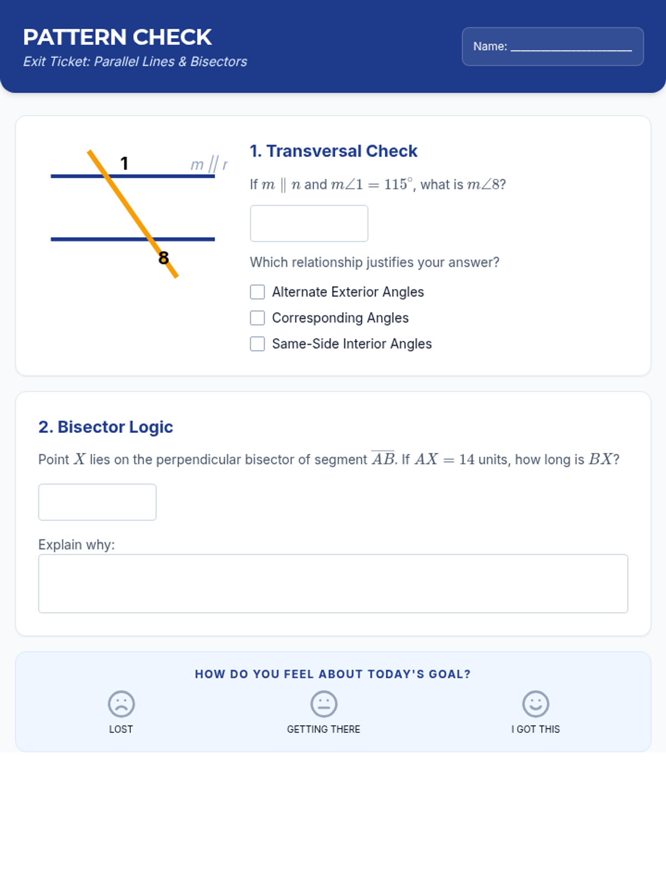Click the LOST label text
Viewport: 666px width, 889px height.
coord(121,729)
